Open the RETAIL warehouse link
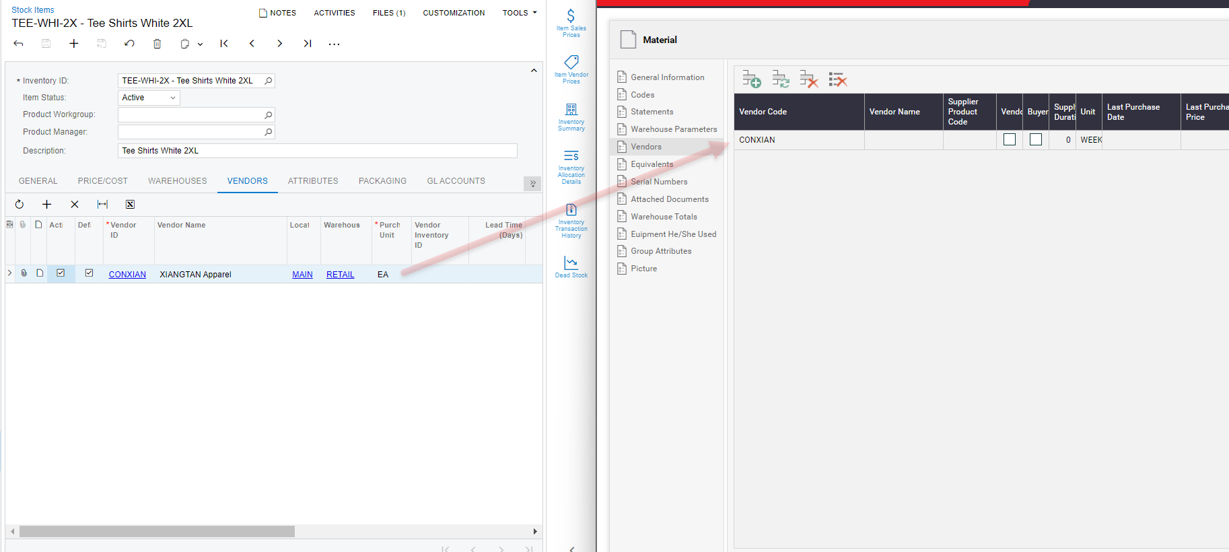Screen dimensions: 1229x552 point(340,275)
